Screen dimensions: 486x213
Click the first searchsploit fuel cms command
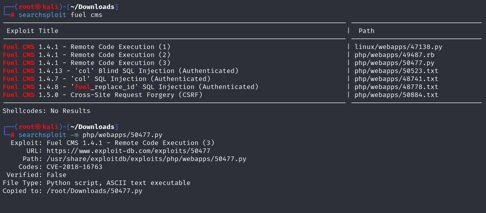click(60, 15)
